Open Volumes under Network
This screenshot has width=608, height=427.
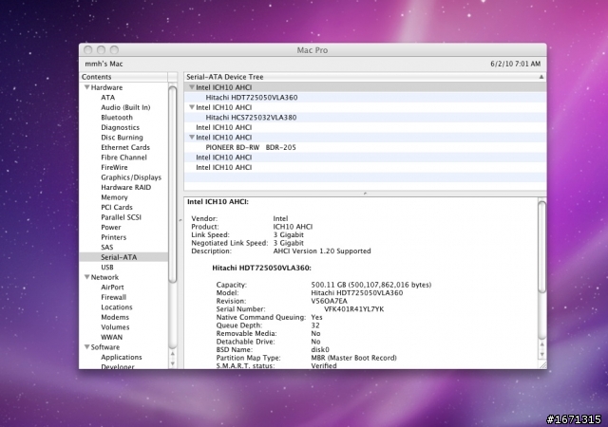click(115, 327)
